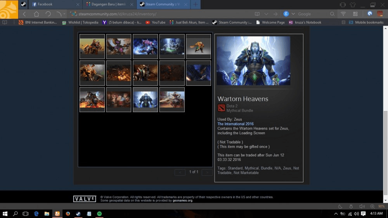388x218 pixels.
Task: Open the pinned Steam tab
Action: tap(23, 4)
